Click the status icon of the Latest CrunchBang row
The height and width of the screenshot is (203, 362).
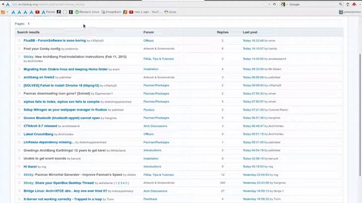point(19,134)
